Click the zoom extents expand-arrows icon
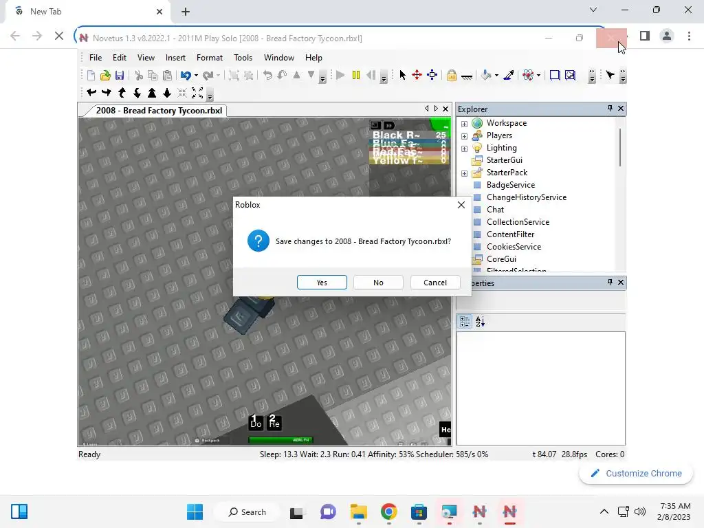 coord(197,93)
